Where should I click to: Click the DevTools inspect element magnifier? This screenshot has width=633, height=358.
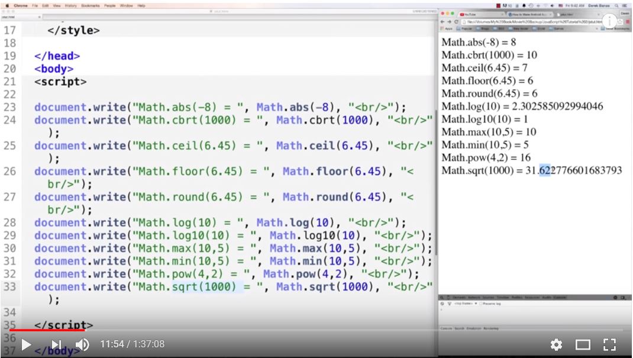point(442,298)
